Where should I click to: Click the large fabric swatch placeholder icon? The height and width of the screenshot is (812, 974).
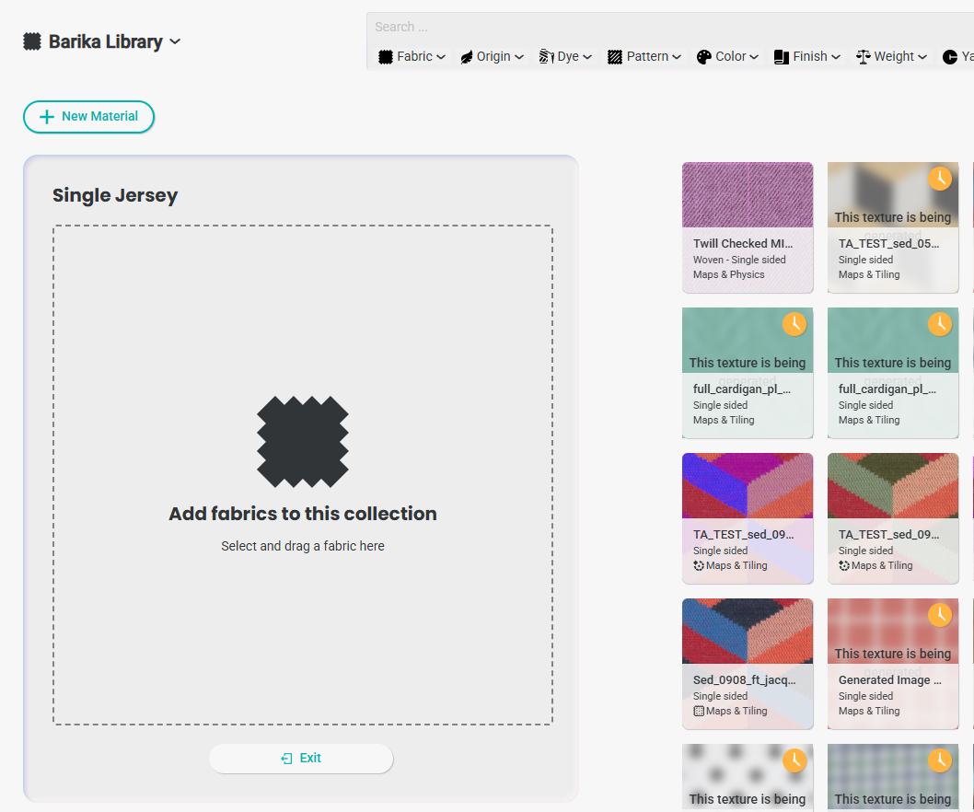coord(302,442)
